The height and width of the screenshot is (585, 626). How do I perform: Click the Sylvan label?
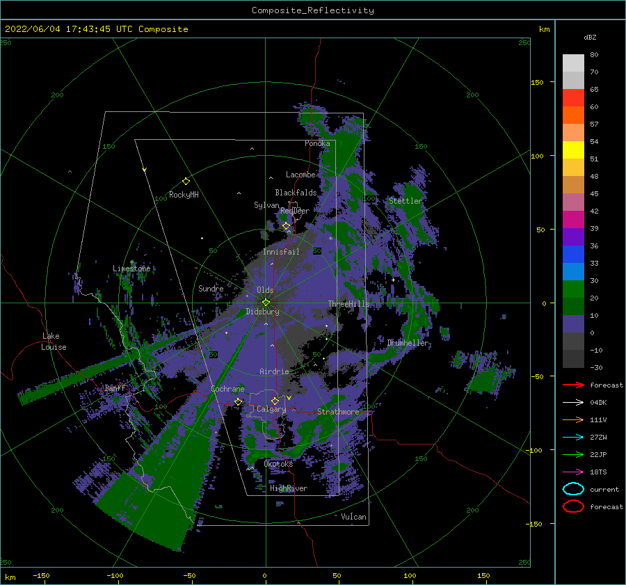coord(266,205)
